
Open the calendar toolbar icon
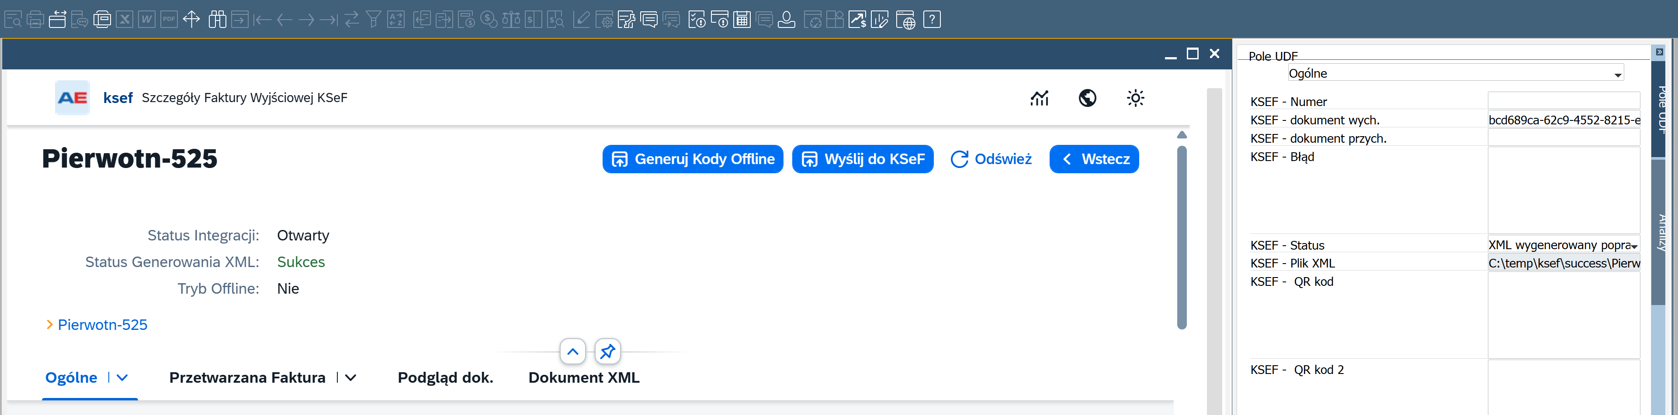click(x=742, y=20)
